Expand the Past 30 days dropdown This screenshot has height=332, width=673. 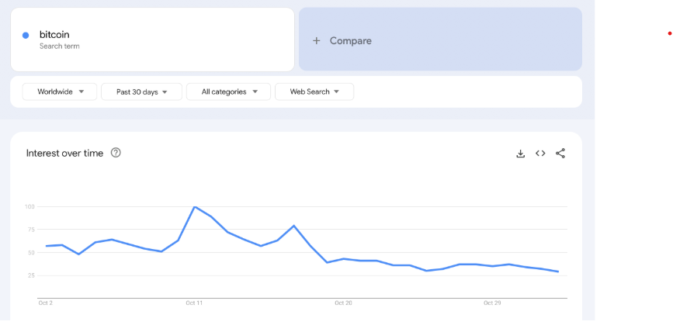click(141, 92)
